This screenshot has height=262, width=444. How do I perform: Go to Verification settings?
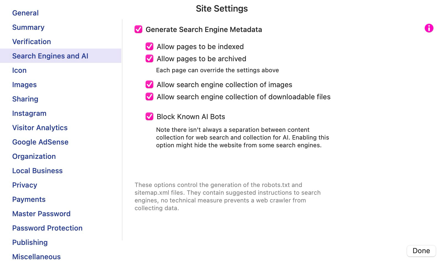31,42
